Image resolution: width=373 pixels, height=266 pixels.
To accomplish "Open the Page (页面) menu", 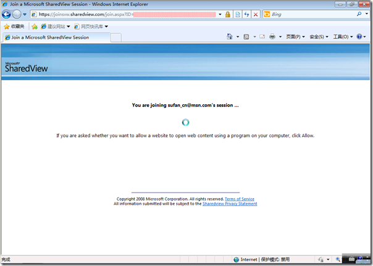I will coord(295,36).
